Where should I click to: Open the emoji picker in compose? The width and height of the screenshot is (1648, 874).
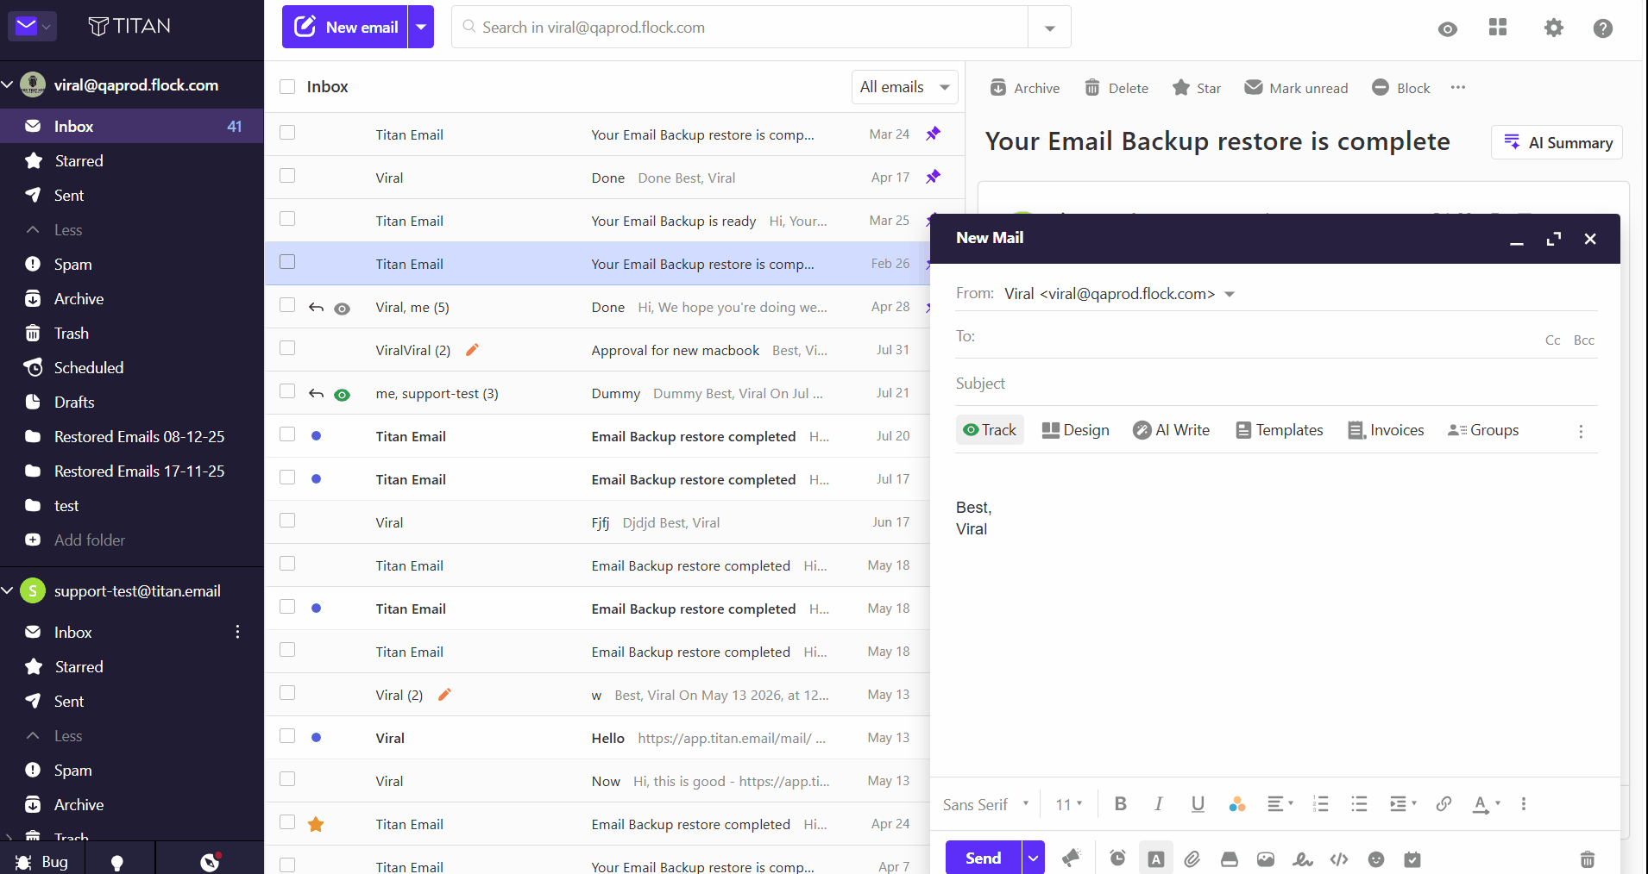pyautogui.click(x=1376, y=858)
